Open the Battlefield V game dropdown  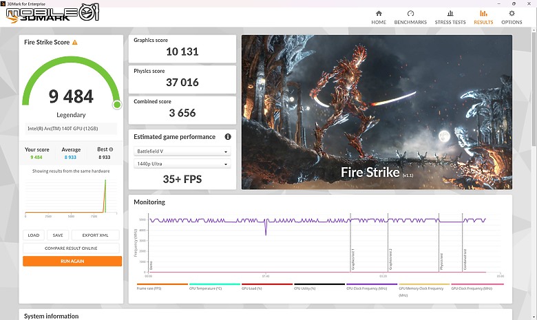click(182, 151)
